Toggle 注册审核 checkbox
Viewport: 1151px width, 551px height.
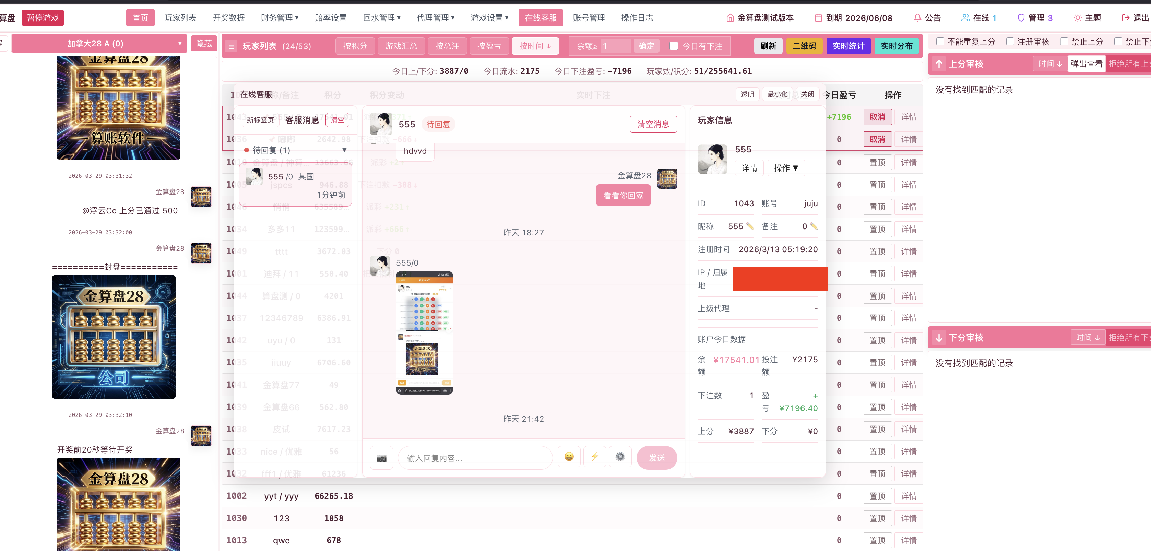(1010, 42)
